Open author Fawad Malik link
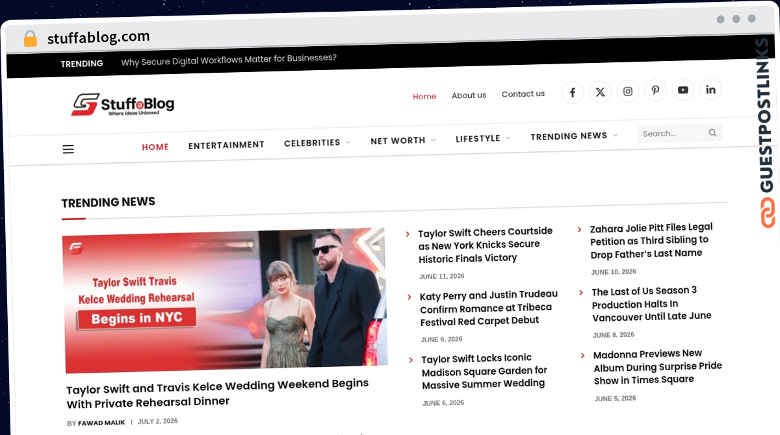 (x=101, y=423)
